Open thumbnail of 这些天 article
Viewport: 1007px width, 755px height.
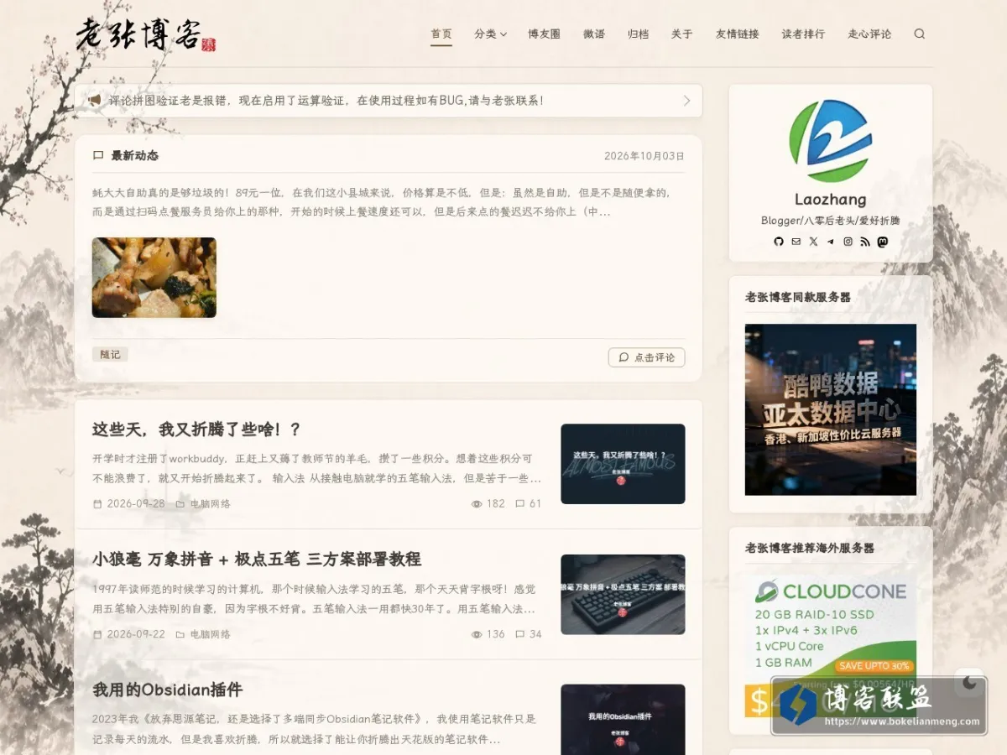[623, 464]
